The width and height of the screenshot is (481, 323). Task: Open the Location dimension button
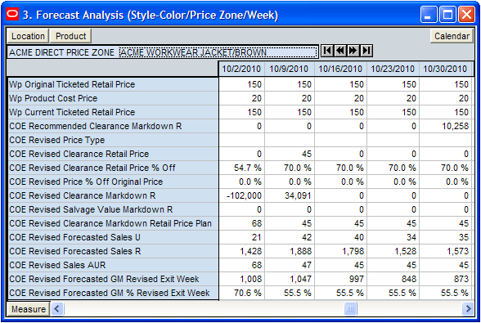point(28,36)
